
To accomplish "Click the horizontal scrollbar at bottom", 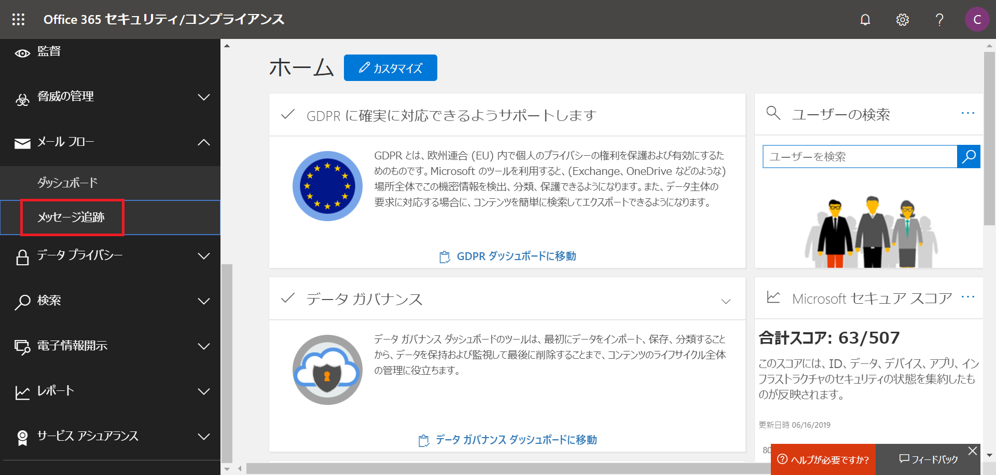I will coord(508,469).
